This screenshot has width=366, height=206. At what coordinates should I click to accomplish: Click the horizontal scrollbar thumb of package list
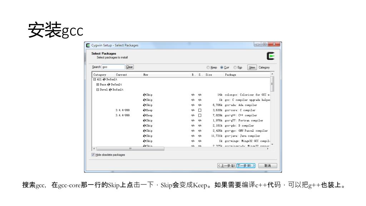pos(130,148)
